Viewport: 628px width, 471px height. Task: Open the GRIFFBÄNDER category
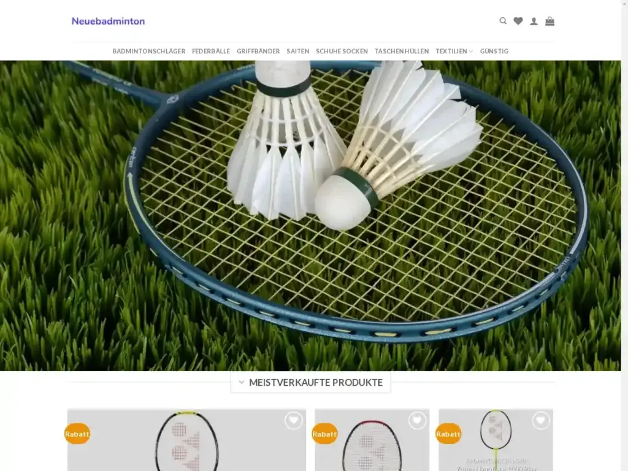click(258, 52)
